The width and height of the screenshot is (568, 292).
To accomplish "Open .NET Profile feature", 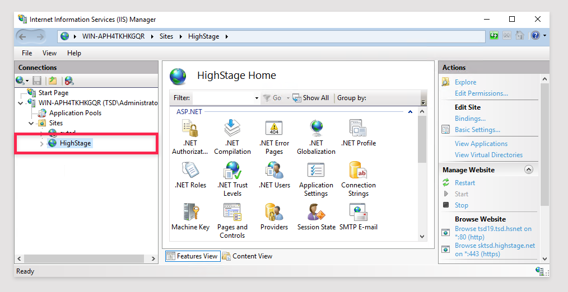I will pyautogui.click(x=359, y=133).
